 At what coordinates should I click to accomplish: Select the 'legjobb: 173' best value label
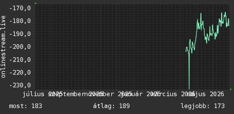point(203,106)
